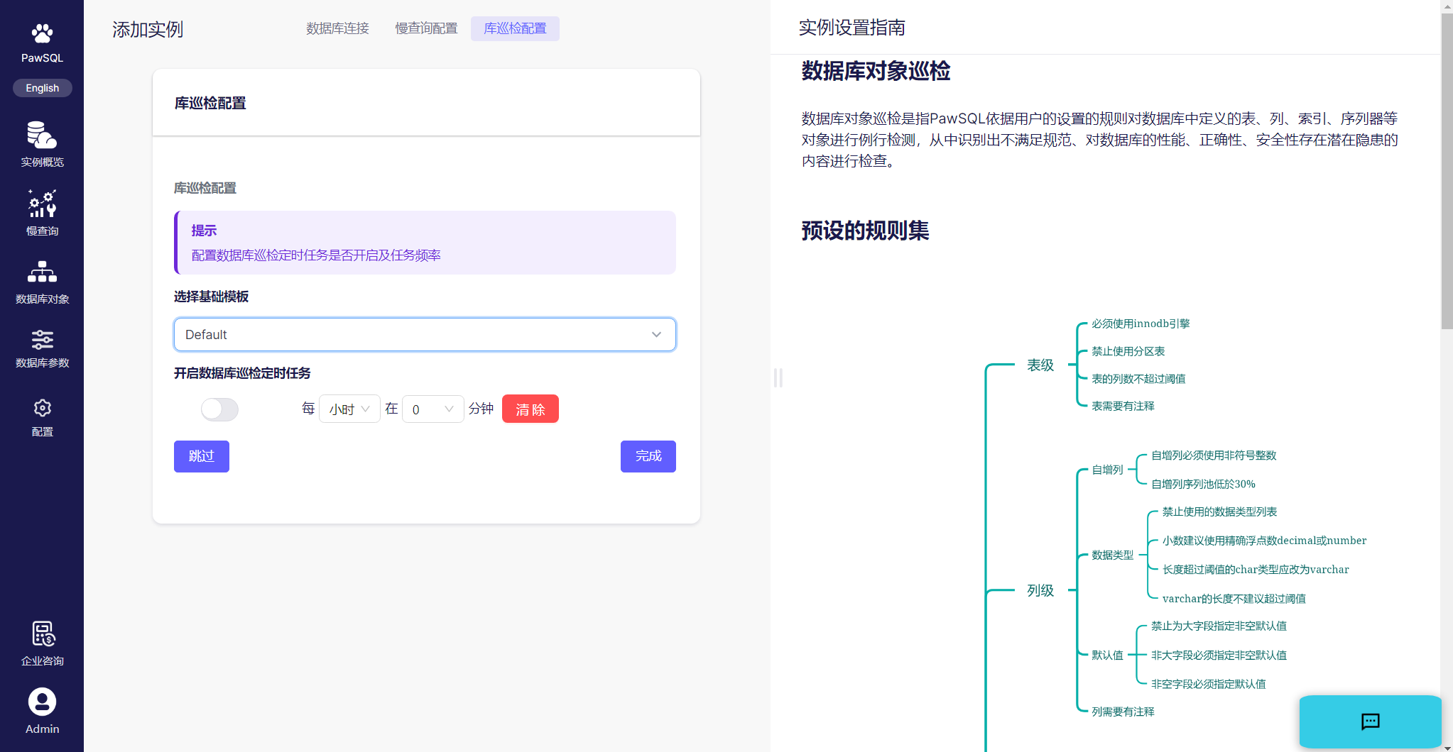Click the panel divider resize handle

pyautogui.click(x=778, y=377)
